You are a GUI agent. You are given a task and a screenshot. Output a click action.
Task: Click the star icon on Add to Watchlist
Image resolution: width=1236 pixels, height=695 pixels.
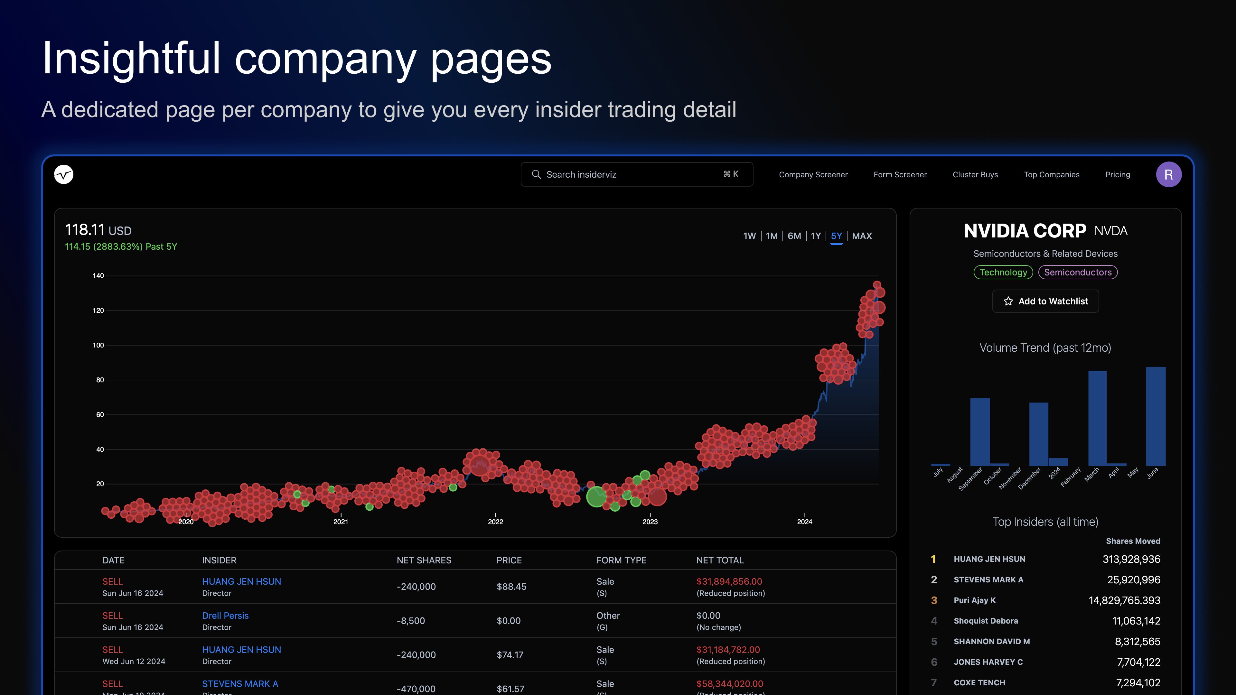point(1008,301)
